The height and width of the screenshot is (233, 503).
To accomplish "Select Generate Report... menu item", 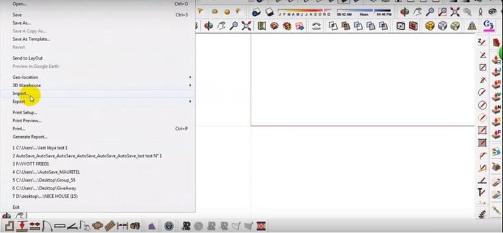I will point(30,137).
